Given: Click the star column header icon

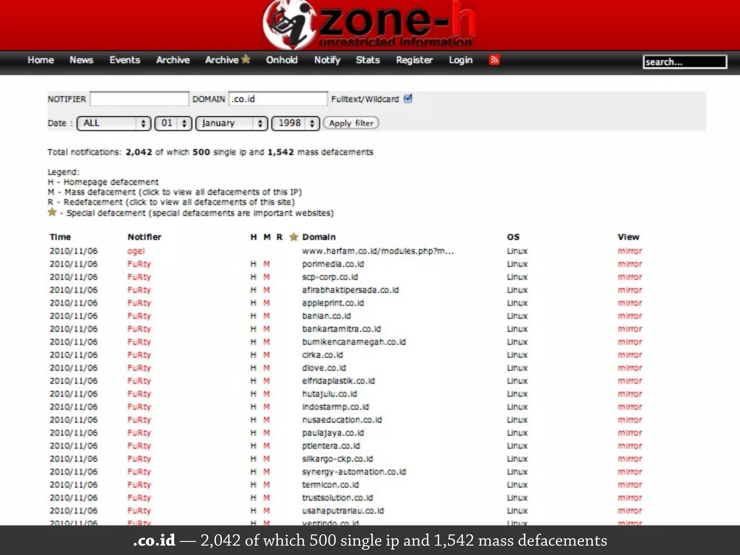Looking at the screenshot, I should 294,237.
